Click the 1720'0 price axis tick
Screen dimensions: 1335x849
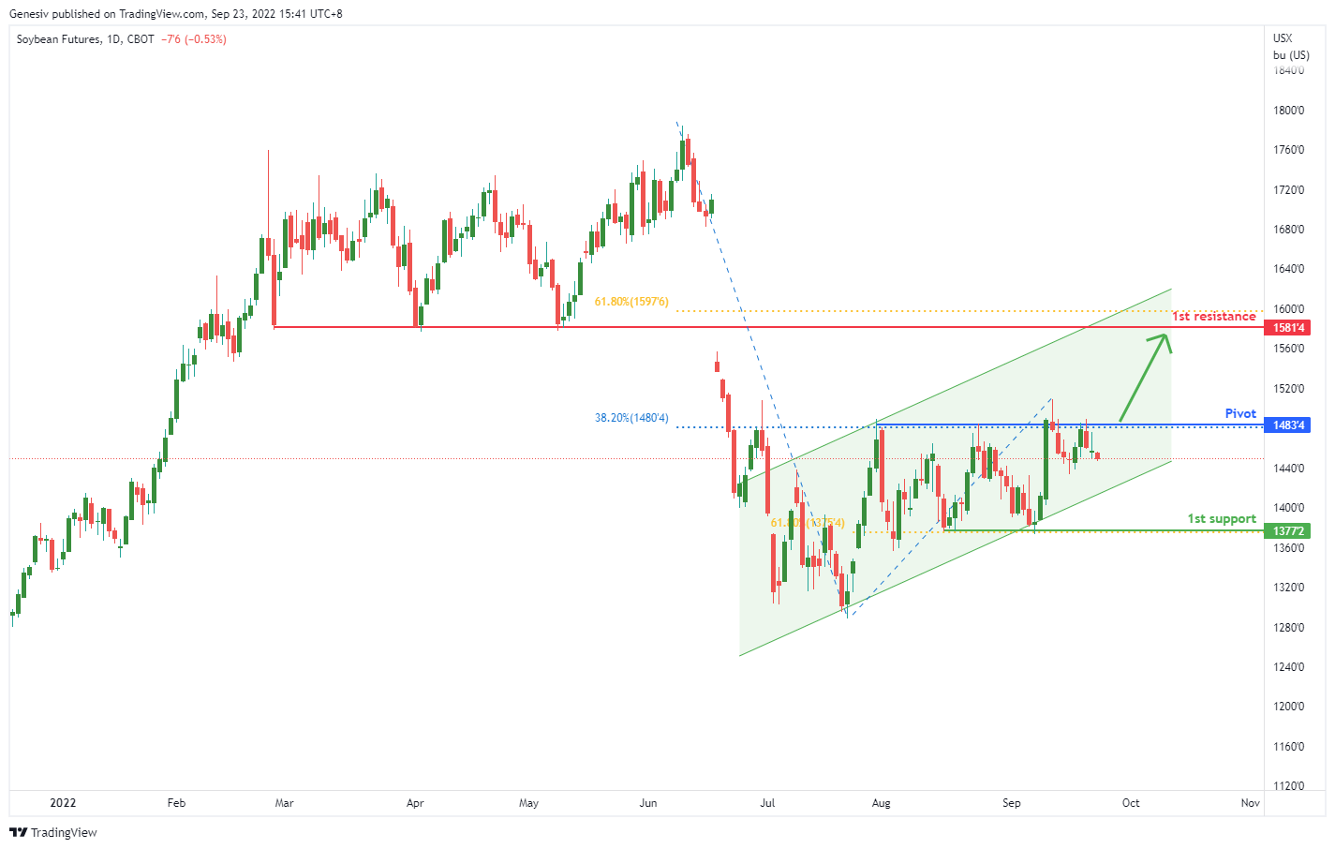[1289, 190]
